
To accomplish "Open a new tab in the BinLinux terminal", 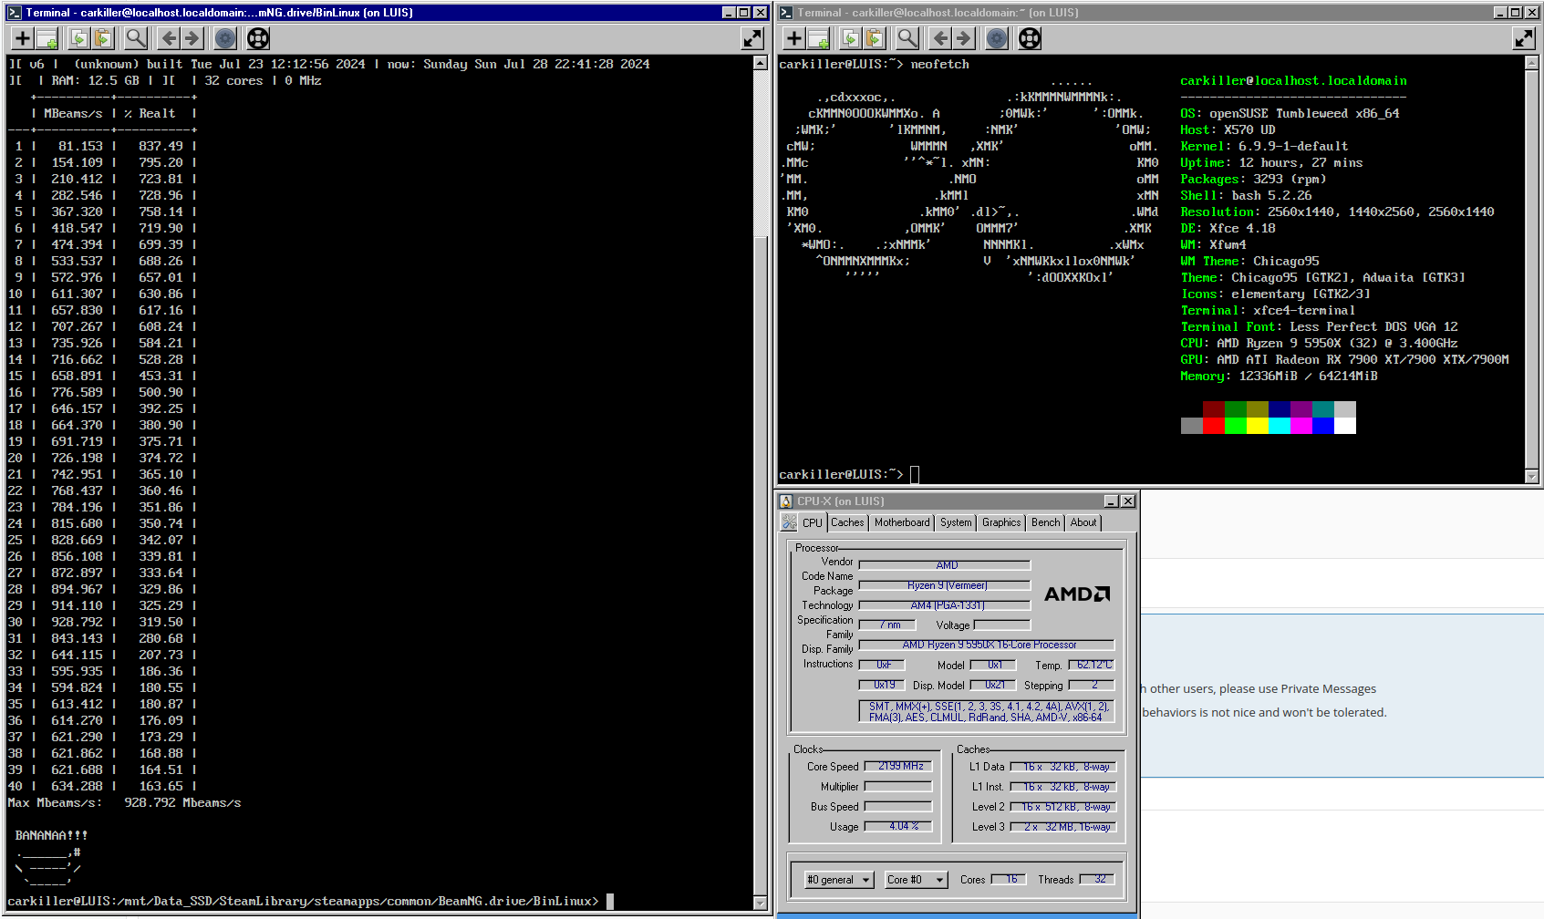I will click(23, 38).
